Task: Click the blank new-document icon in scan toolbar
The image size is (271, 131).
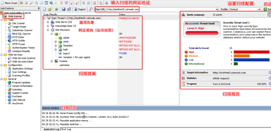Action: coord(44,9)
